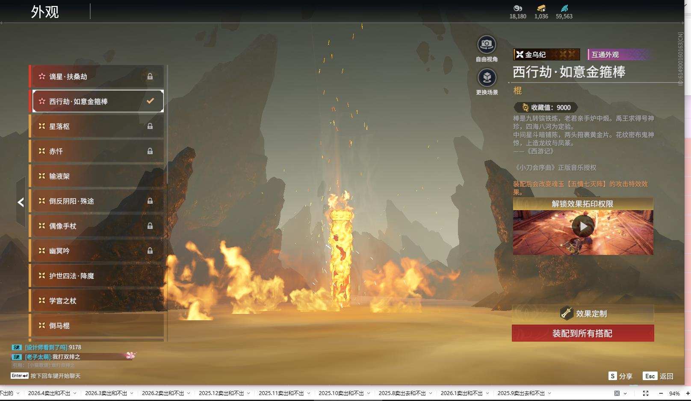The height and width of the screenshot is (401, 691).
Task: Open dropdown arrow of 2025.8卖出去和不出 tab
Action: (x=430, y=393)
